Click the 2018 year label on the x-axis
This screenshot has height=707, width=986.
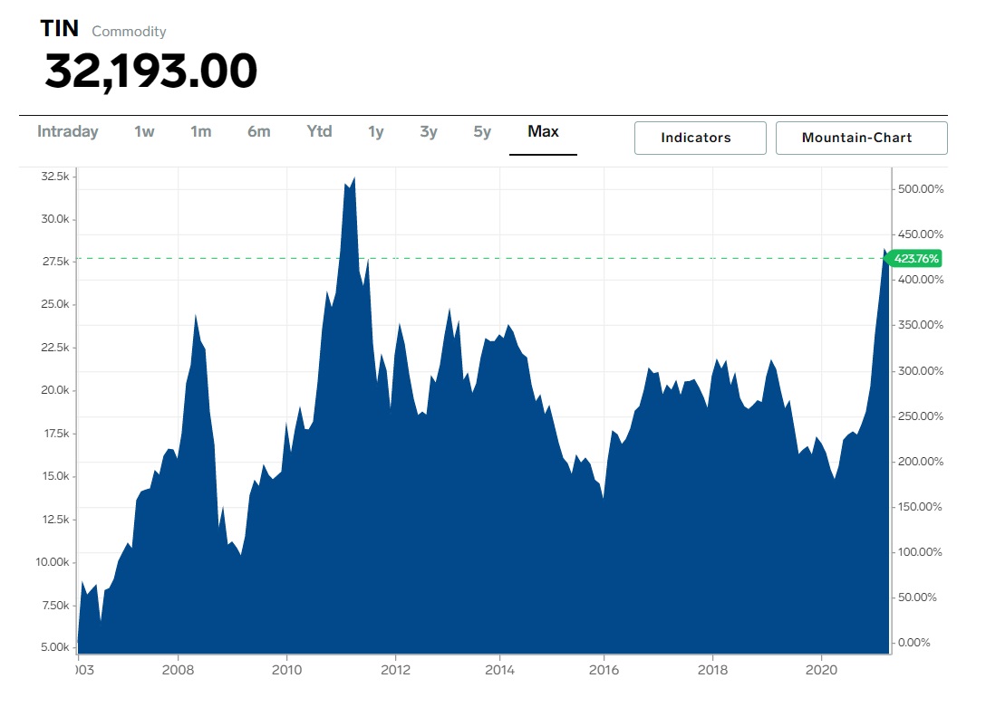click(712, 670)
